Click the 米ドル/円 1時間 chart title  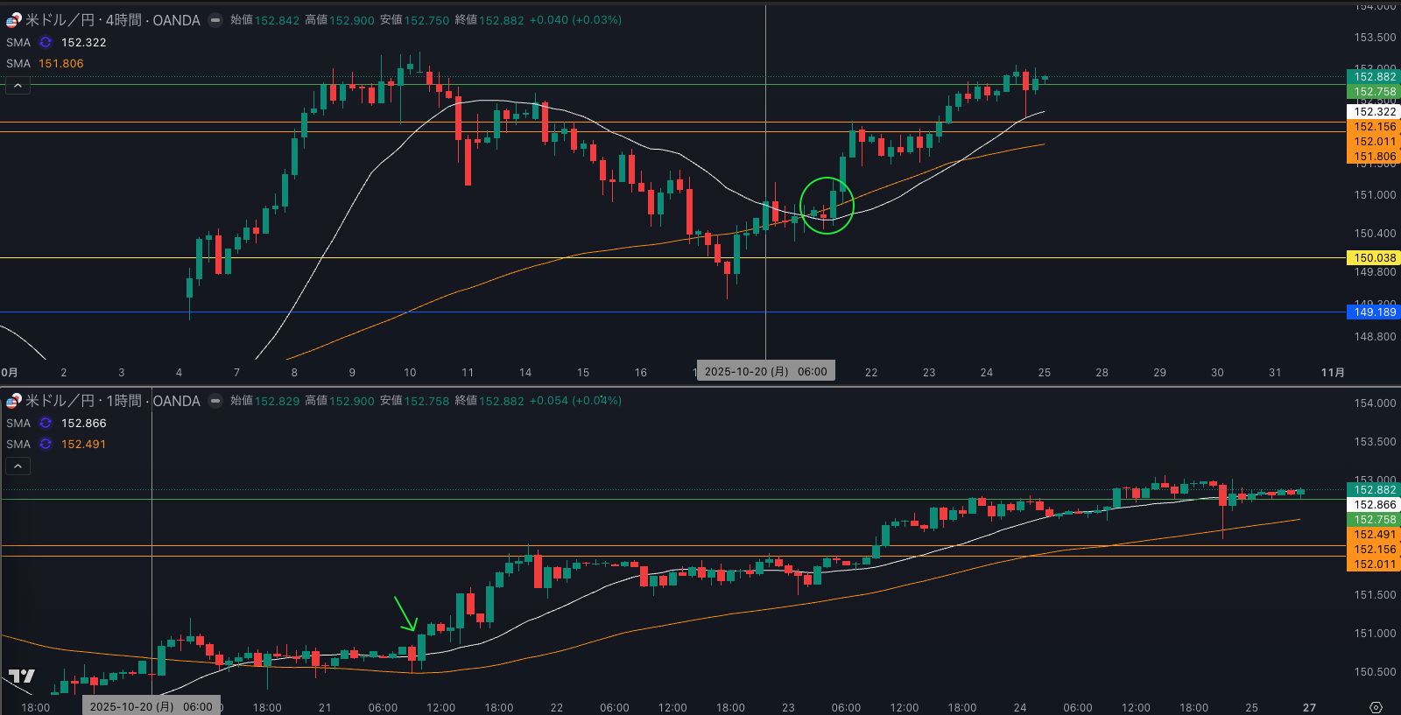(x=112, y=401)
